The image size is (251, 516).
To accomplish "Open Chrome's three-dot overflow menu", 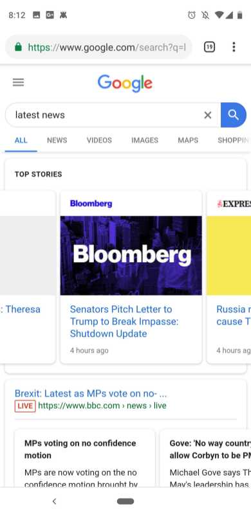I will tap(234, 47).
